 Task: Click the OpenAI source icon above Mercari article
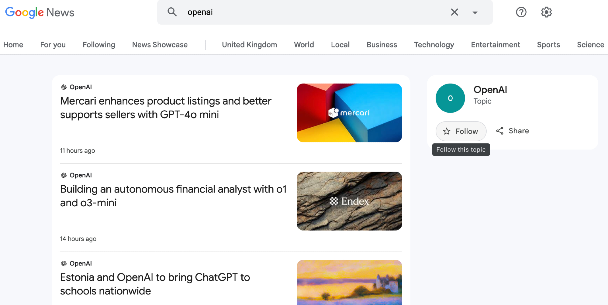[64, 87]
